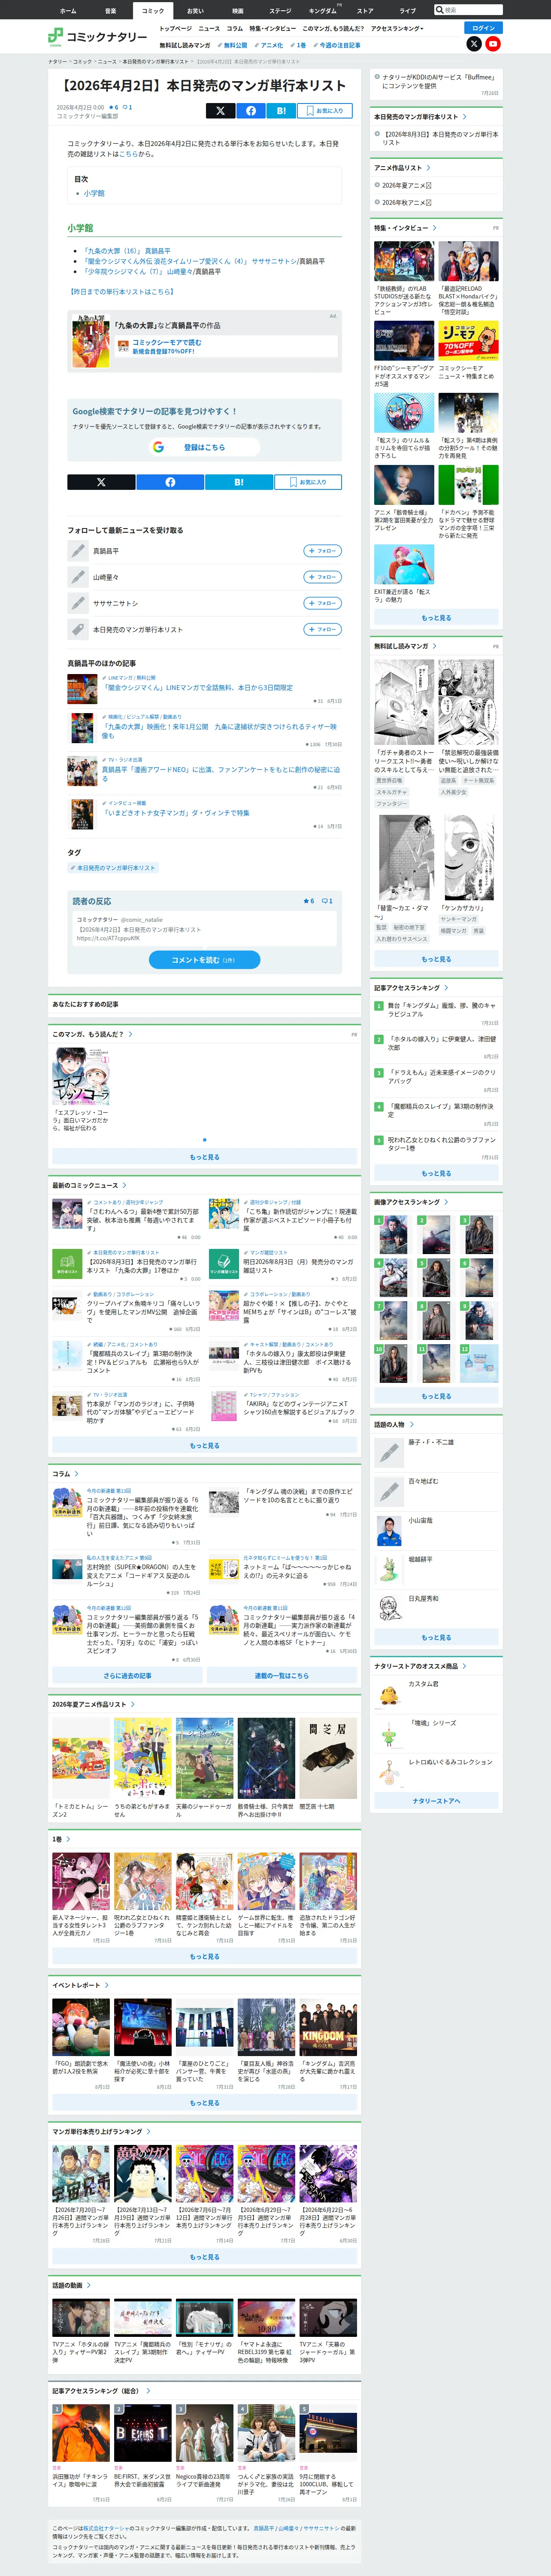Share on Facebook from lower share bar
The image size is (551, 2576).
coord(170,482)
